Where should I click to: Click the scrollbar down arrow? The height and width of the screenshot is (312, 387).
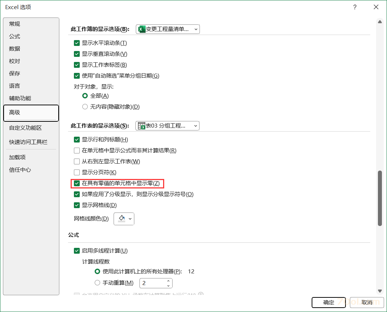(x=380, y=291)
